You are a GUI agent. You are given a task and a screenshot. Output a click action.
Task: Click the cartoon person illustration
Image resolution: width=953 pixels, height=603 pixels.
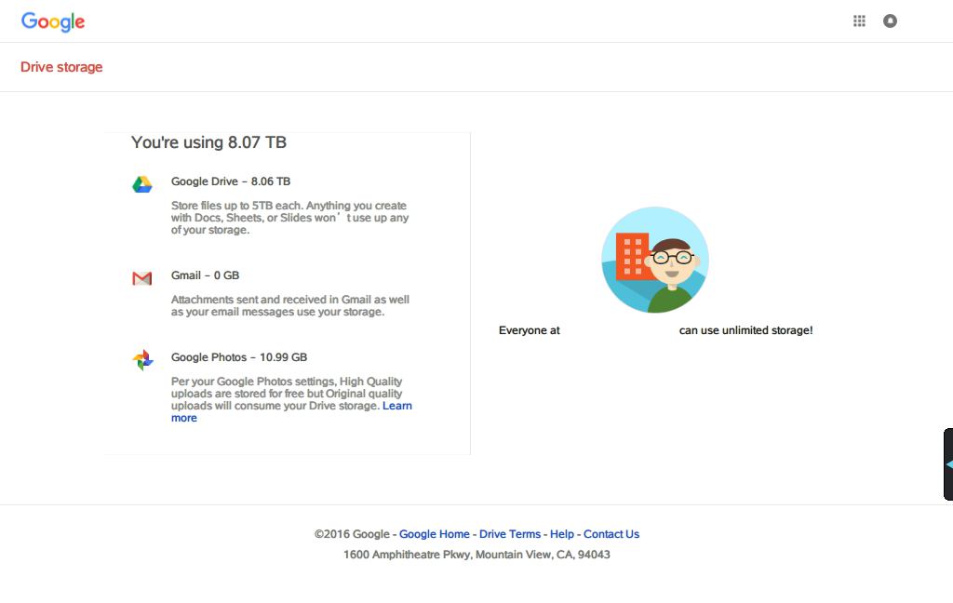coord(655,260)
